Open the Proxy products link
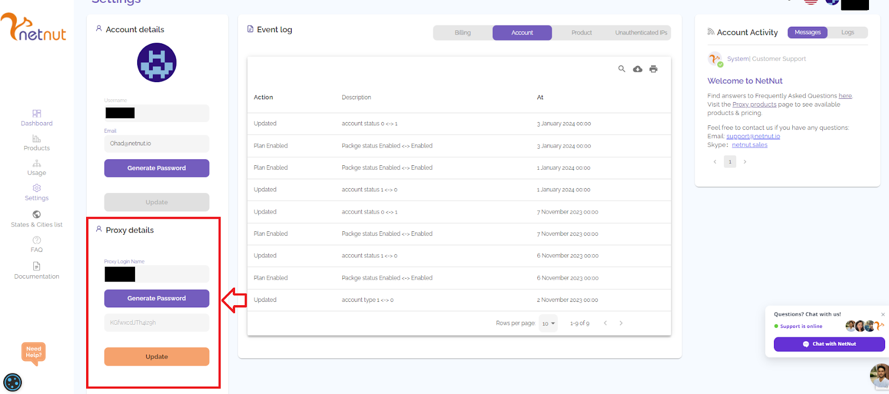 click(x=754, y=104)
